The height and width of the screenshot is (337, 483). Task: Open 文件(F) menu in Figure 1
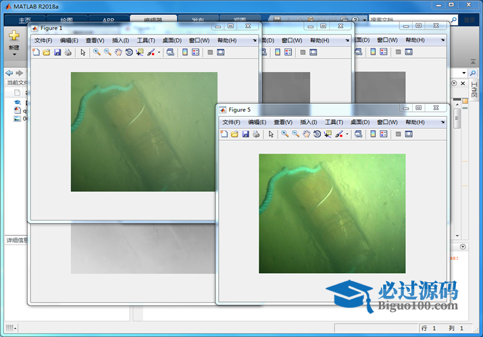[43, 40]
